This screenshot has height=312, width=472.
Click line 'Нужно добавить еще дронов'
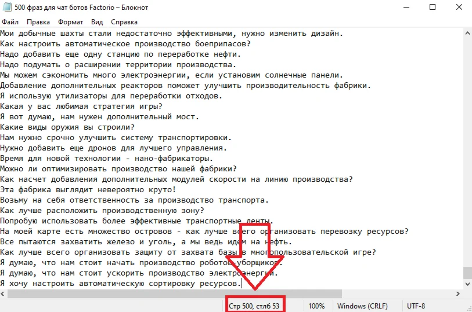(x=113, y=148)
